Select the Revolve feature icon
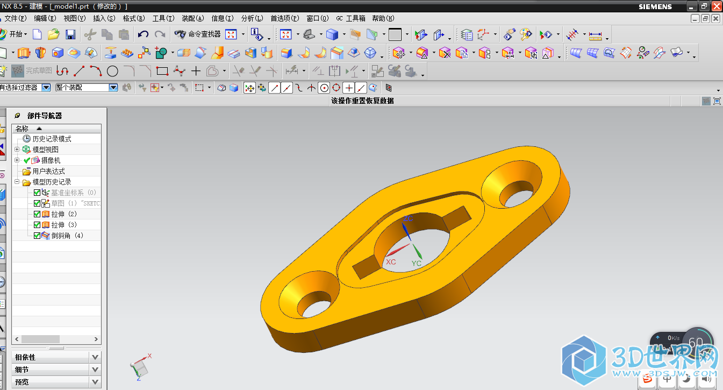The image size is (723, 390). [x=41, y=53]
